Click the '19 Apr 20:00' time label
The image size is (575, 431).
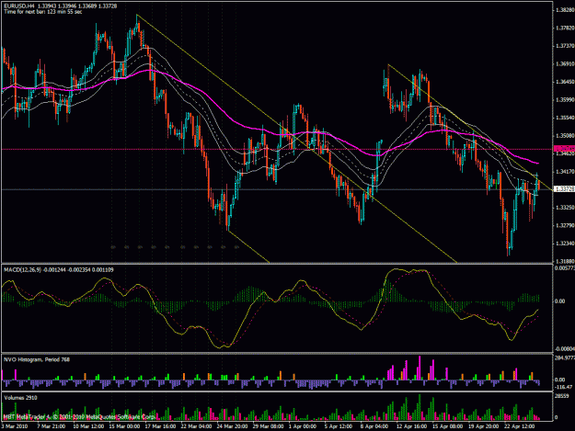483,426
